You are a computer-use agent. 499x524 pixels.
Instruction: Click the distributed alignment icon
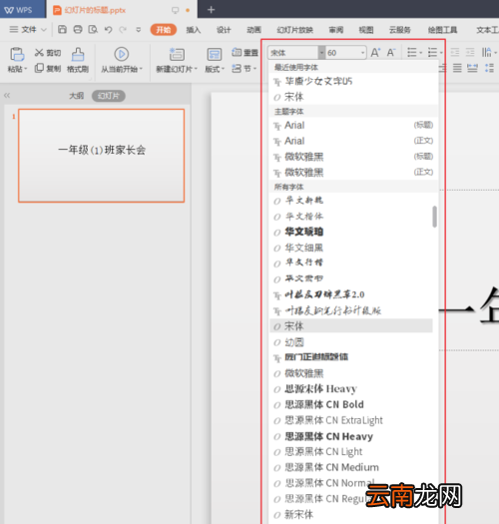(472, 69)
